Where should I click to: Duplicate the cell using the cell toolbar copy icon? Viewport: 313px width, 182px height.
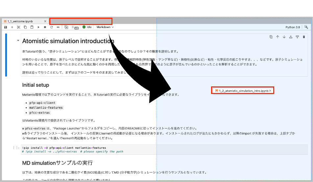coord(271,37)
